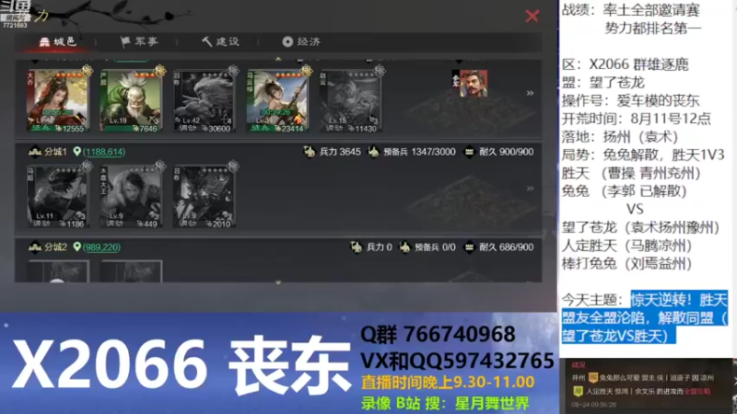Switch to the 经济 tab
737x414 pixels.
(301, 41)
